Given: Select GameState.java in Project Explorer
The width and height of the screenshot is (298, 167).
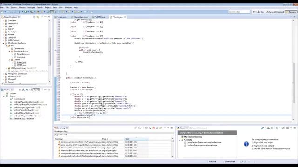Looking at the screenshot, I should 22,54.
